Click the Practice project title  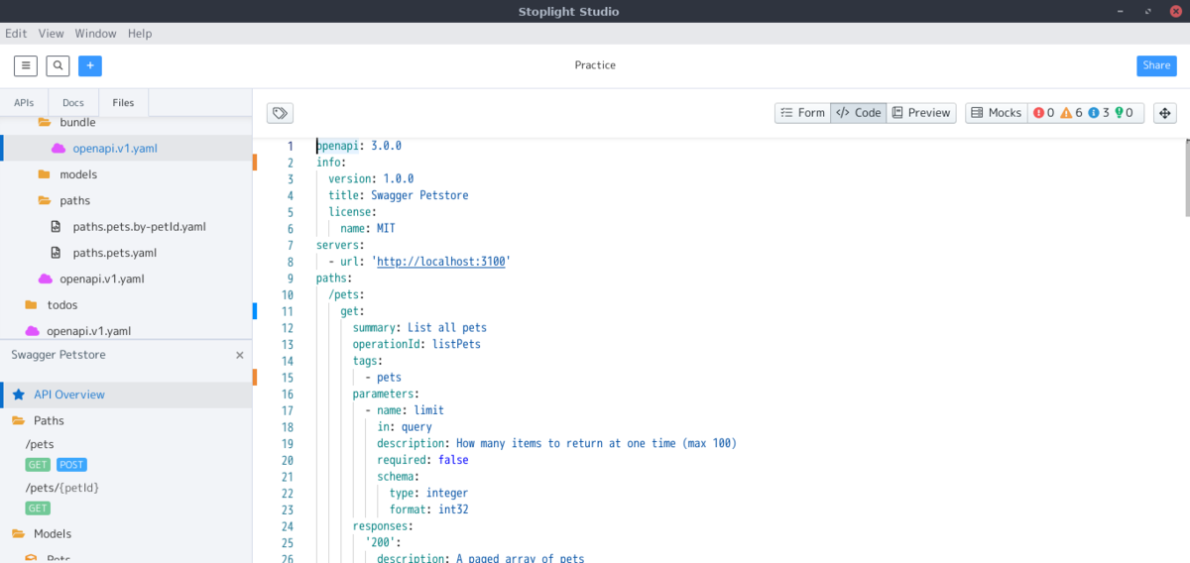click(x=595, y=65)
